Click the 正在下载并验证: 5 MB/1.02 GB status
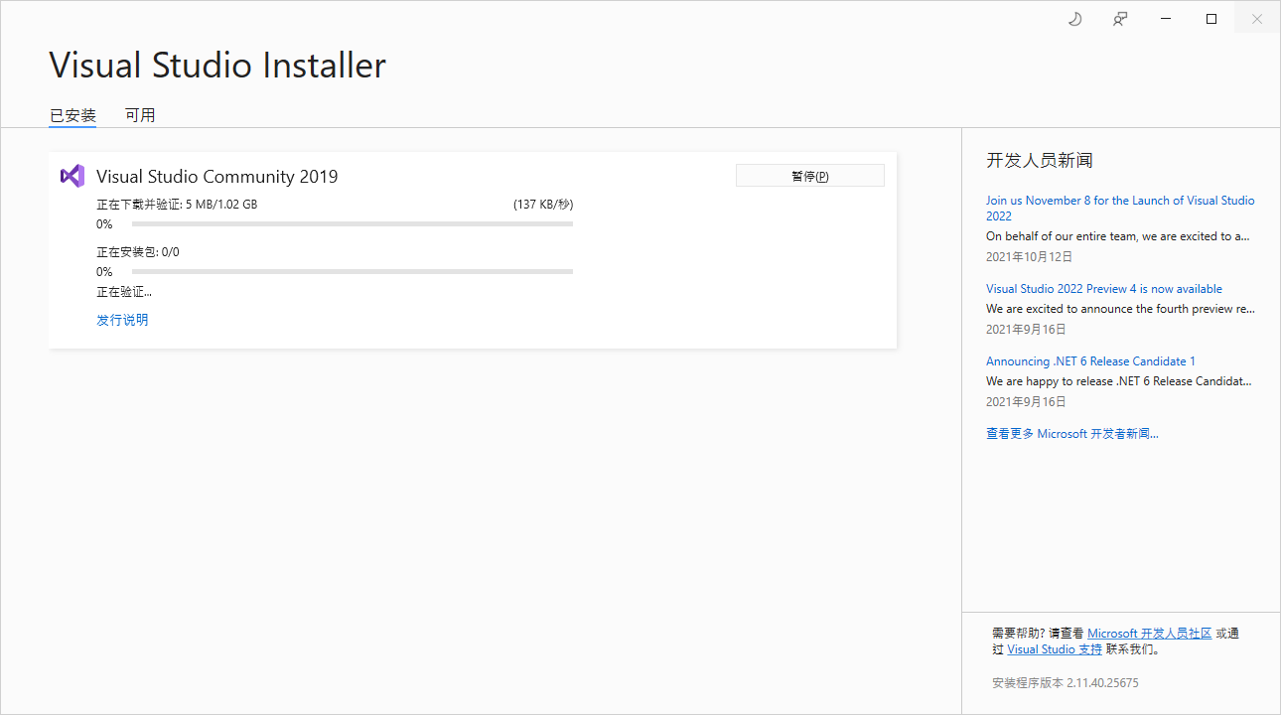1281x715 pixels. (177, 205)
